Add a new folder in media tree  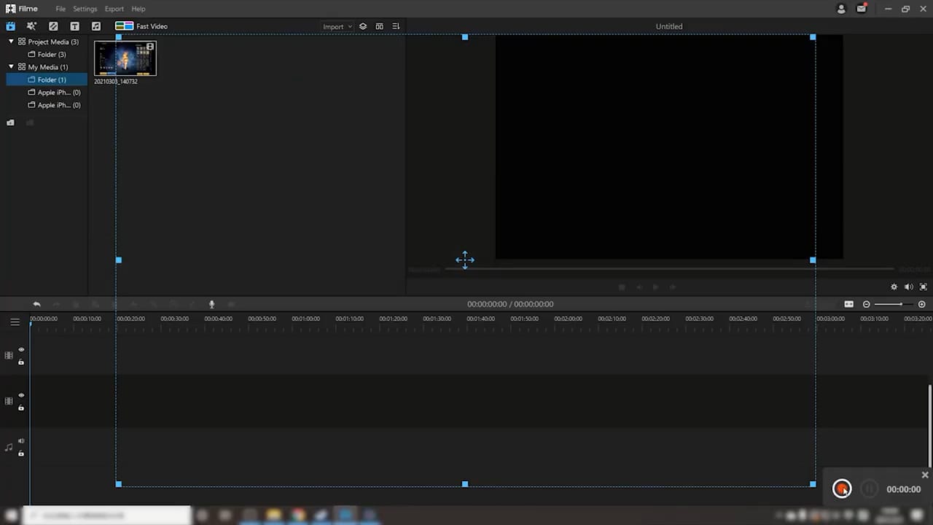pos(10,122)
